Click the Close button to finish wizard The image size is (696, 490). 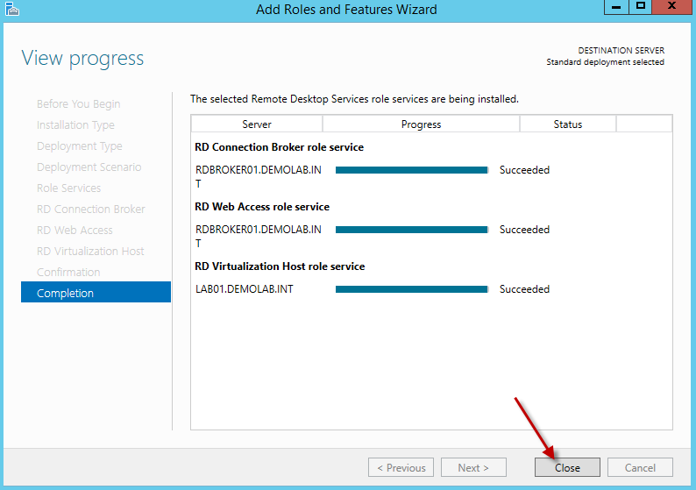coord(567,467)
